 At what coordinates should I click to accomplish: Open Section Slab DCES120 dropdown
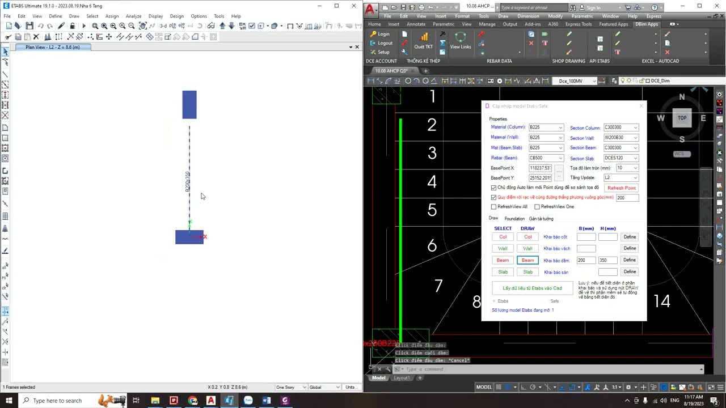click(621, 158)
